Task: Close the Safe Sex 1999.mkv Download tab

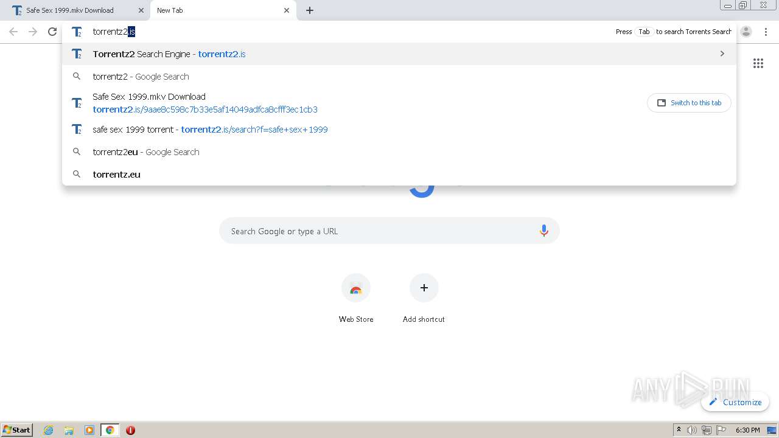Action: tap(141, 10)
